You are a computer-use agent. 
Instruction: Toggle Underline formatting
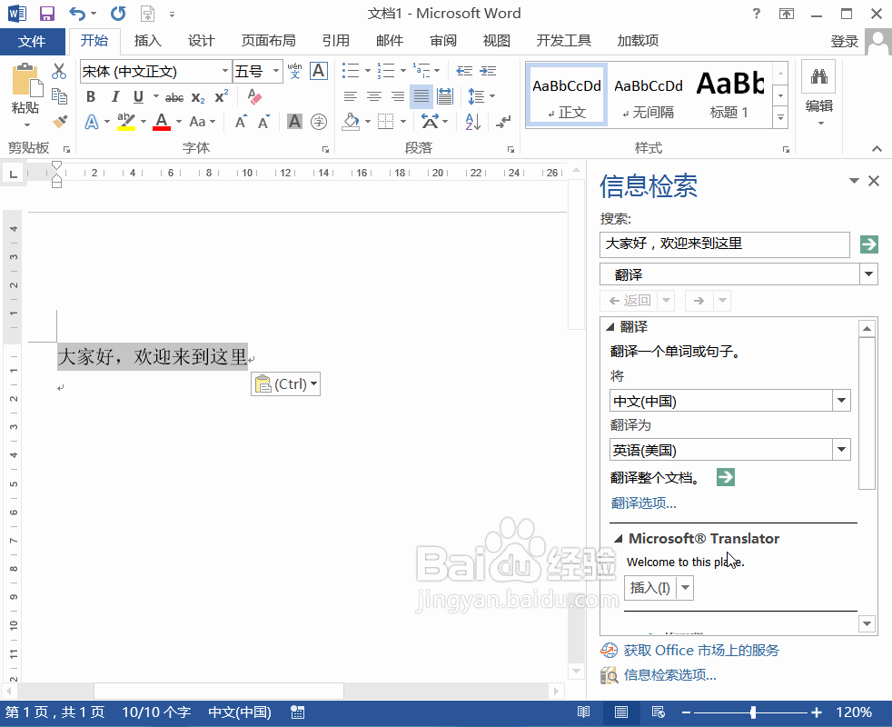138,96
